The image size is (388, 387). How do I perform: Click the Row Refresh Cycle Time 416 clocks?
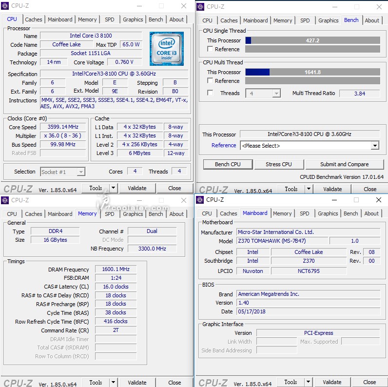pyautogui.click(x=116, y=321)
